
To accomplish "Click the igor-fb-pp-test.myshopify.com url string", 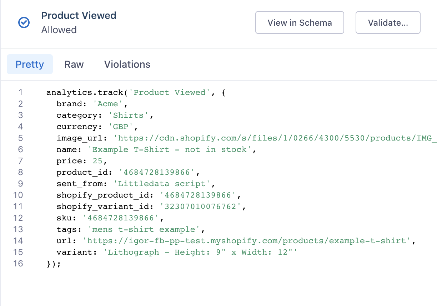I will point(247,241).
